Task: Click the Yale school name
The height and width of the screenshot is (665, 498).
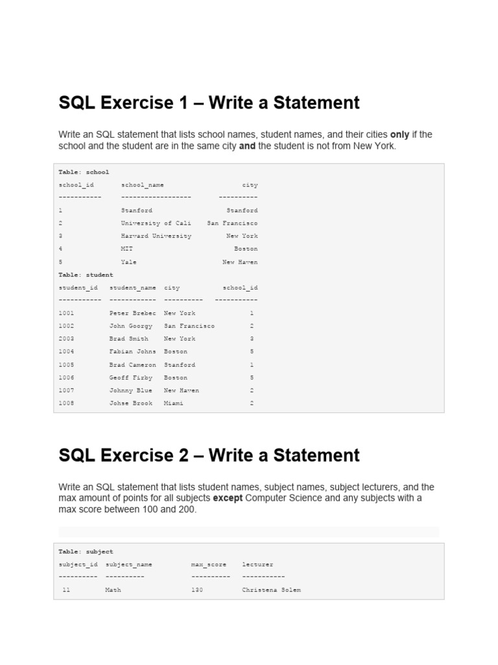Action: tap(128, 262)
